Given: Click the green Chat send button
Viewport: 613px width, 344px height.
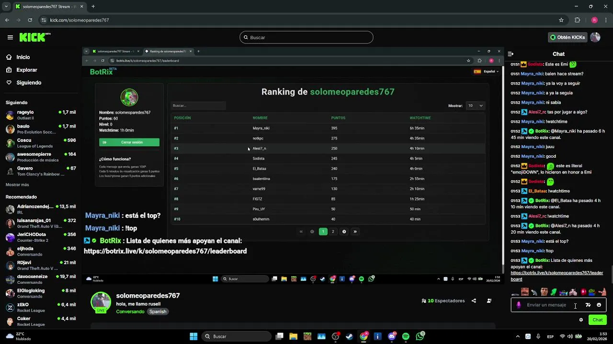Looking at the screenshot, I should 598,320.
